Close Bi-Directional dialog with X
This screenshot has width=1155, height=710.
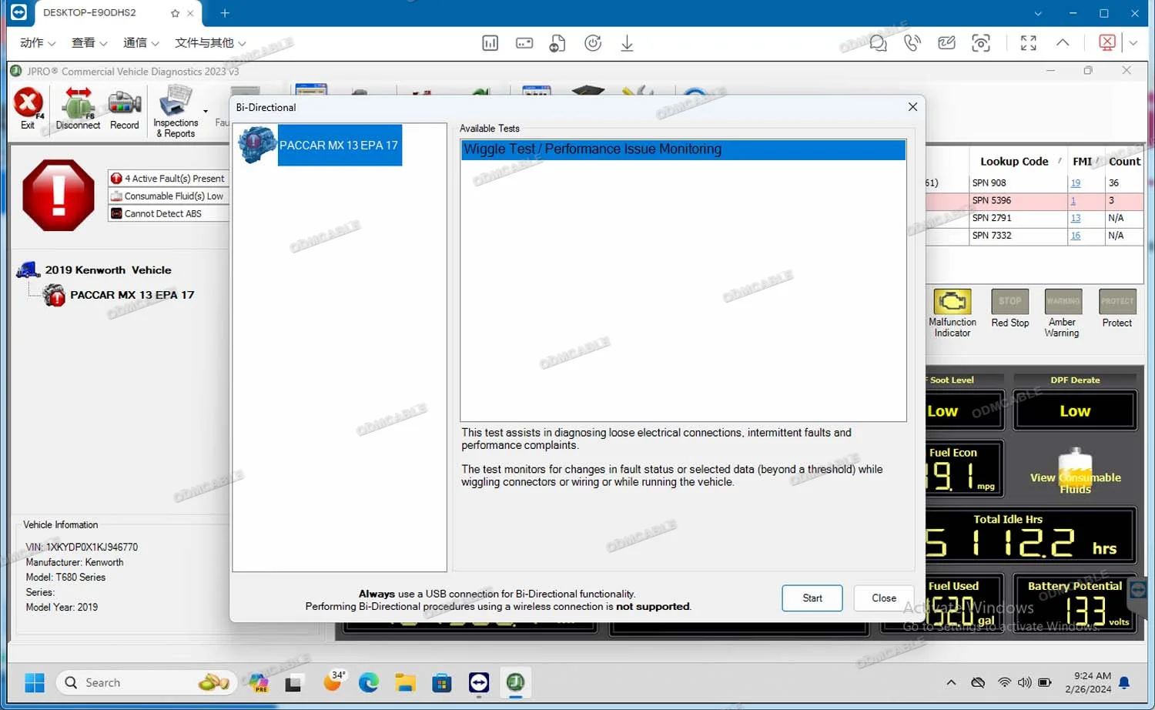coord(912,107)
